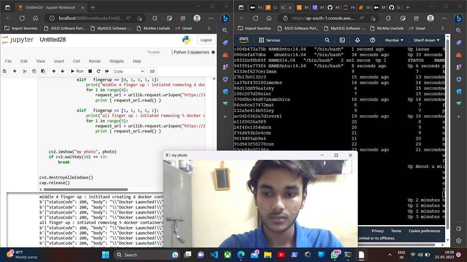Open the Code cell type dropdown
Image resolution: width=467 pixels, height=262 pixels.
point(128,71)
